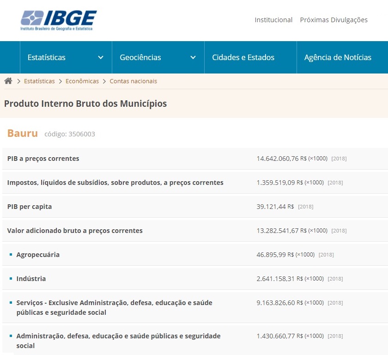
Task: Click the Contas nacionais breadcrumb
Action: point(133,81)
